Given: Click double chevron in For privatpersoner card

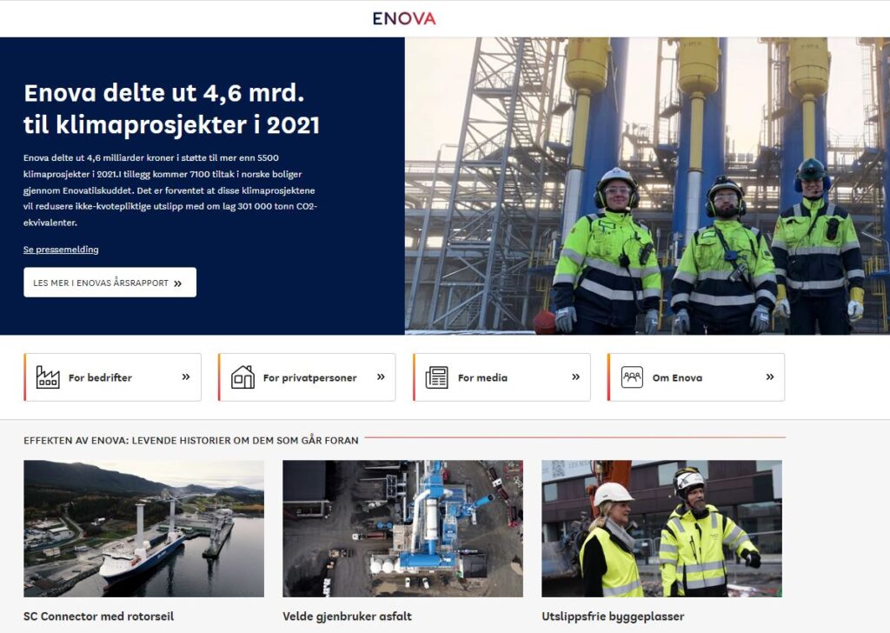Looking at the screenshot, I should pos(381,377).
